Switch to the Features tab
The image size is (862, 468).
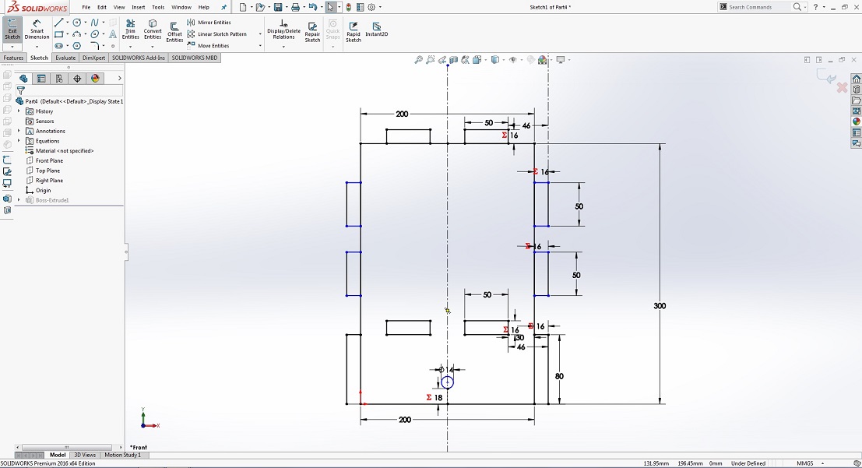[x=13, y=58]
